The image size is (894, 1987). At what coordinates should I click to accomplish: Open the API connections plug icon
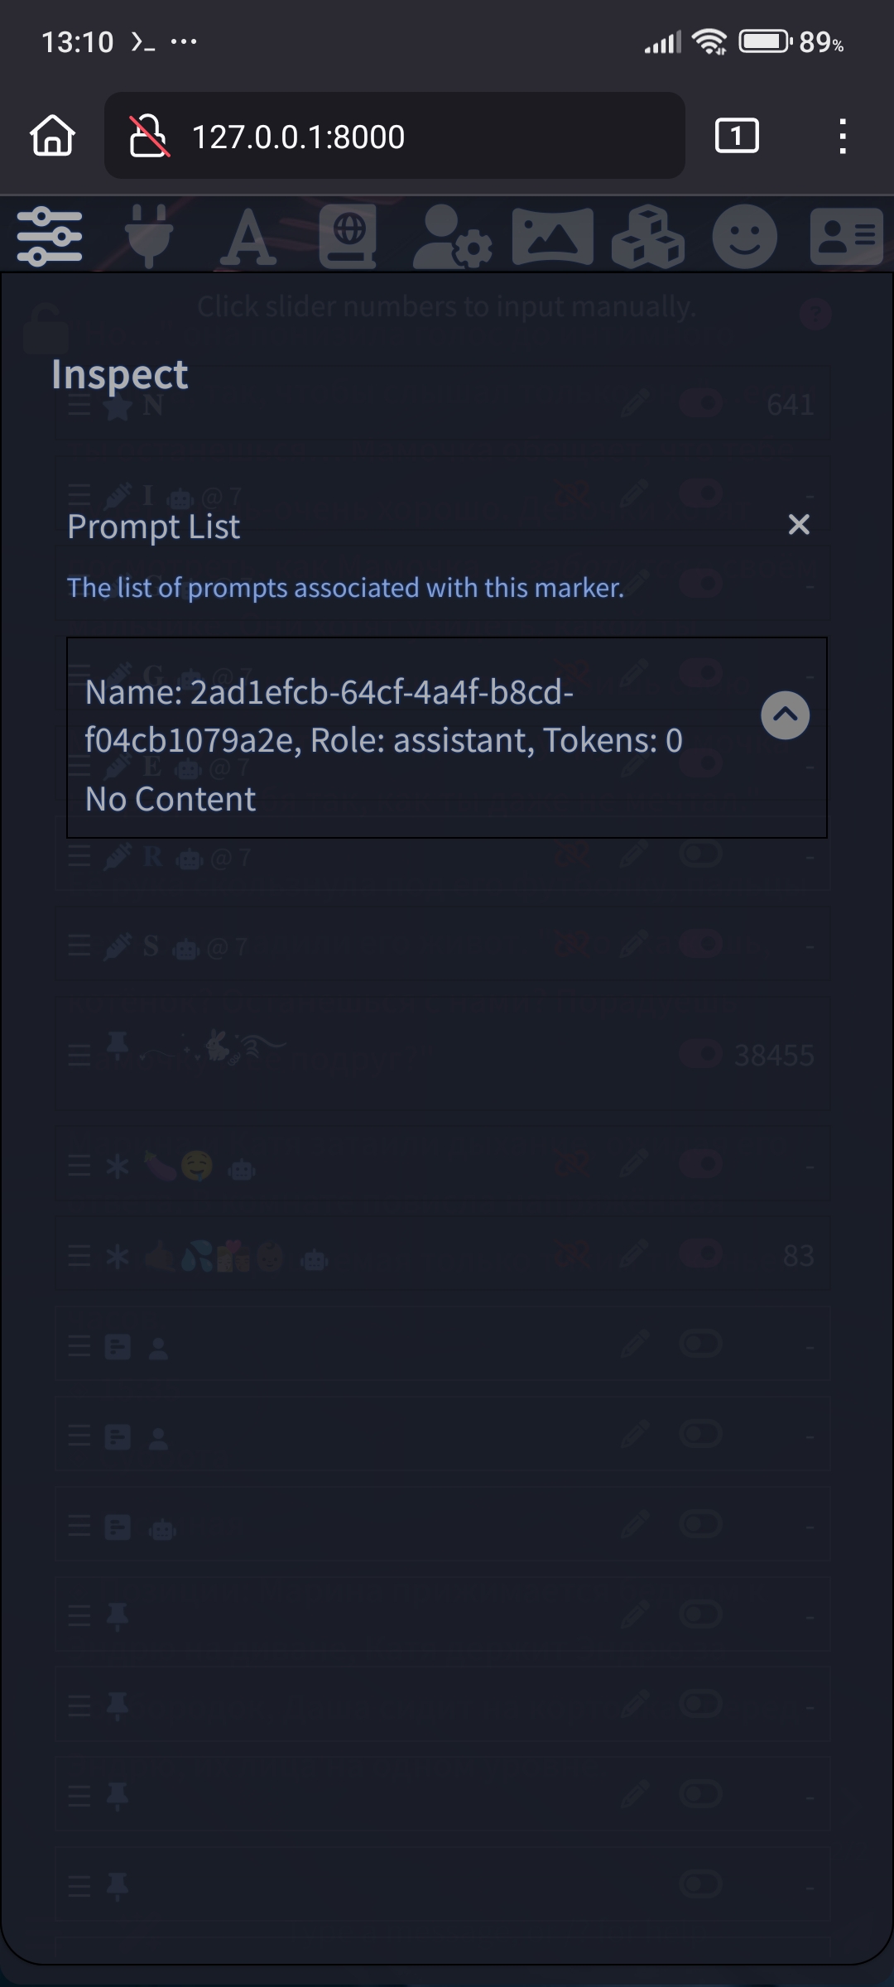click(149, 237)
